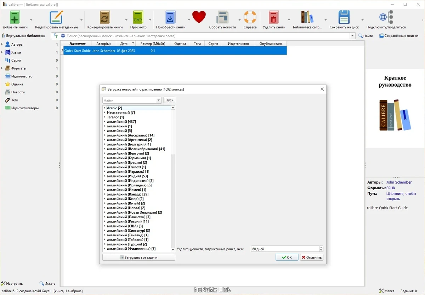The width and height of the screenshot is (425, 295).
Task: Open dropdown arrow next to Remove books
Action: 289,20
